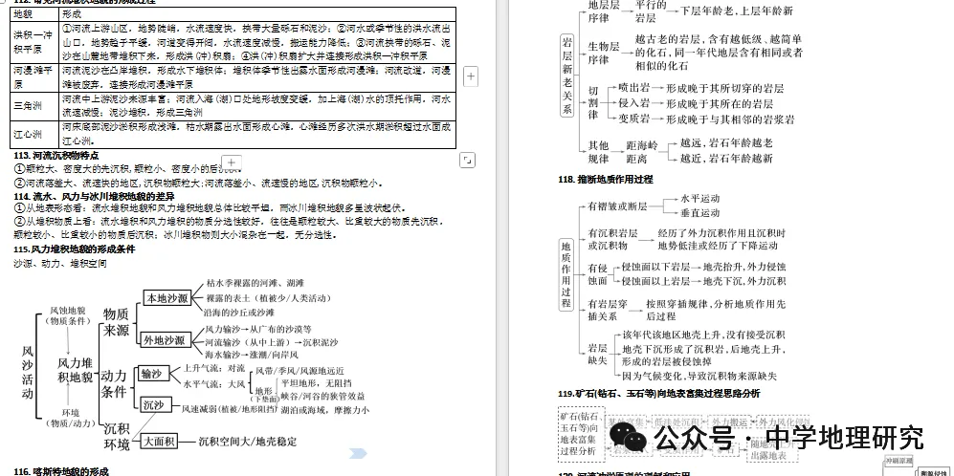Click the diagram label "沉积环境"
Image resolution: width=954 pixels, height=476 pixels.
[x=116, y=437]
